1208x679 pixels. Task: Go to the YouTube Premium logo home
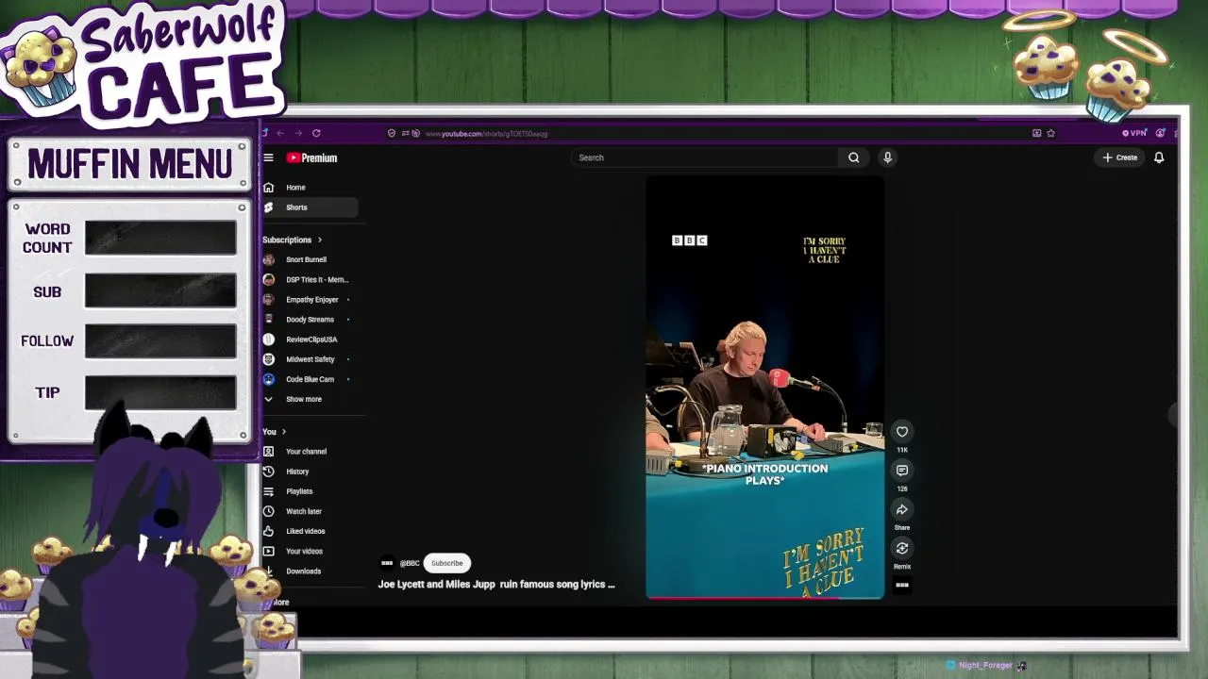coord(312,157)
